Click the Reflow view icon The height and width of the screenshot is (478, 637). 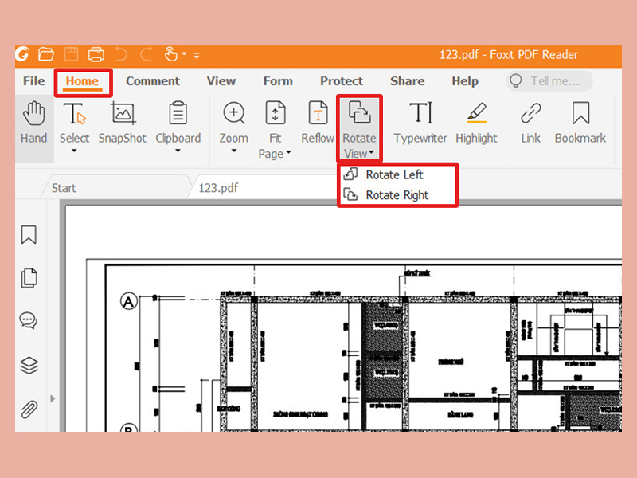318,115
